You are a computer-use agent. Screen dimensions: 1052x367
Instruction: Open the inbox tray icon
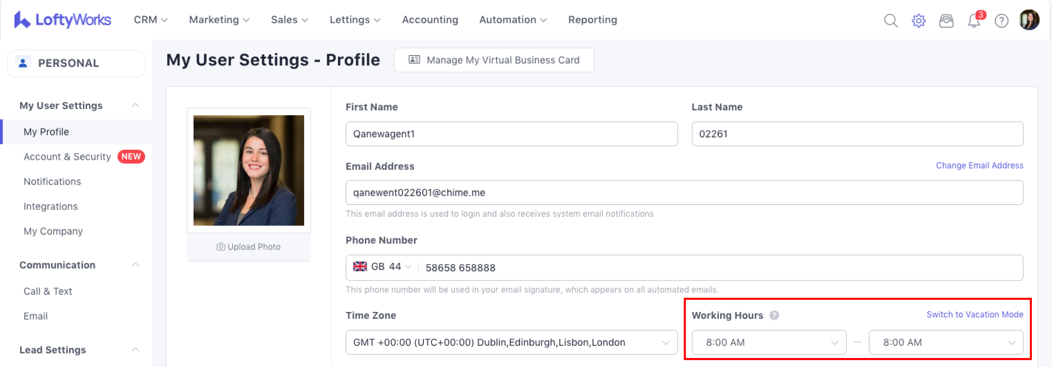click(946, 20)
